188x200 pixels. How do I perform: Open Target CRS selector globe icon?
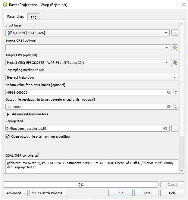(x=175, y=63)
